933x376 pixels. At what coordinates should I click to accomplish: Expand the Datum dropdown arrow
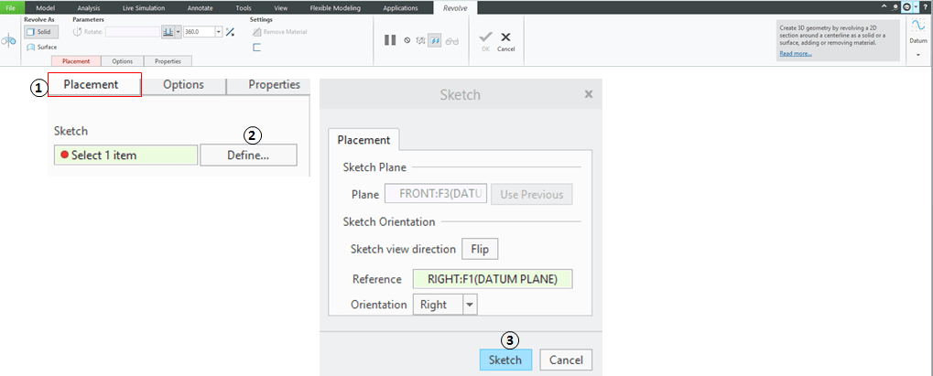point(918,55)
